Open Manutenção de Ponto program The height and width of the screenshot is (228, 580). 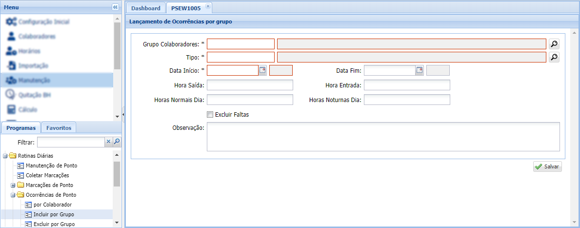coord(51,166)
